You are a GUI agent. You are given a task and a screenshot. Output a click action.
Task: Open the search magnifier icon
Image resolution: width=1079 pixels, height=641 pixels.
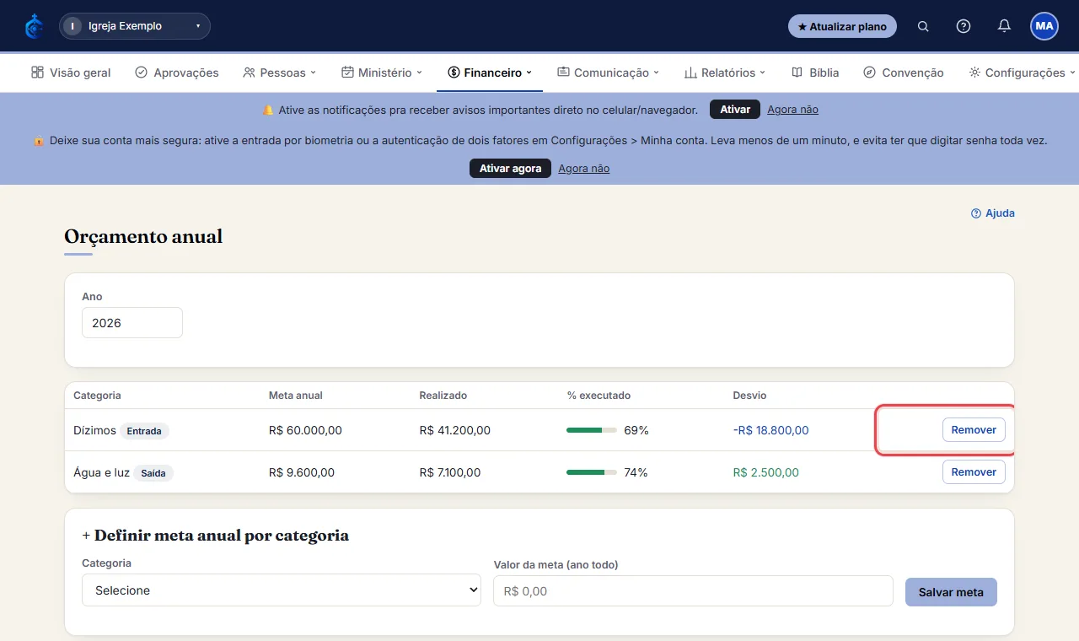(923, 26)
